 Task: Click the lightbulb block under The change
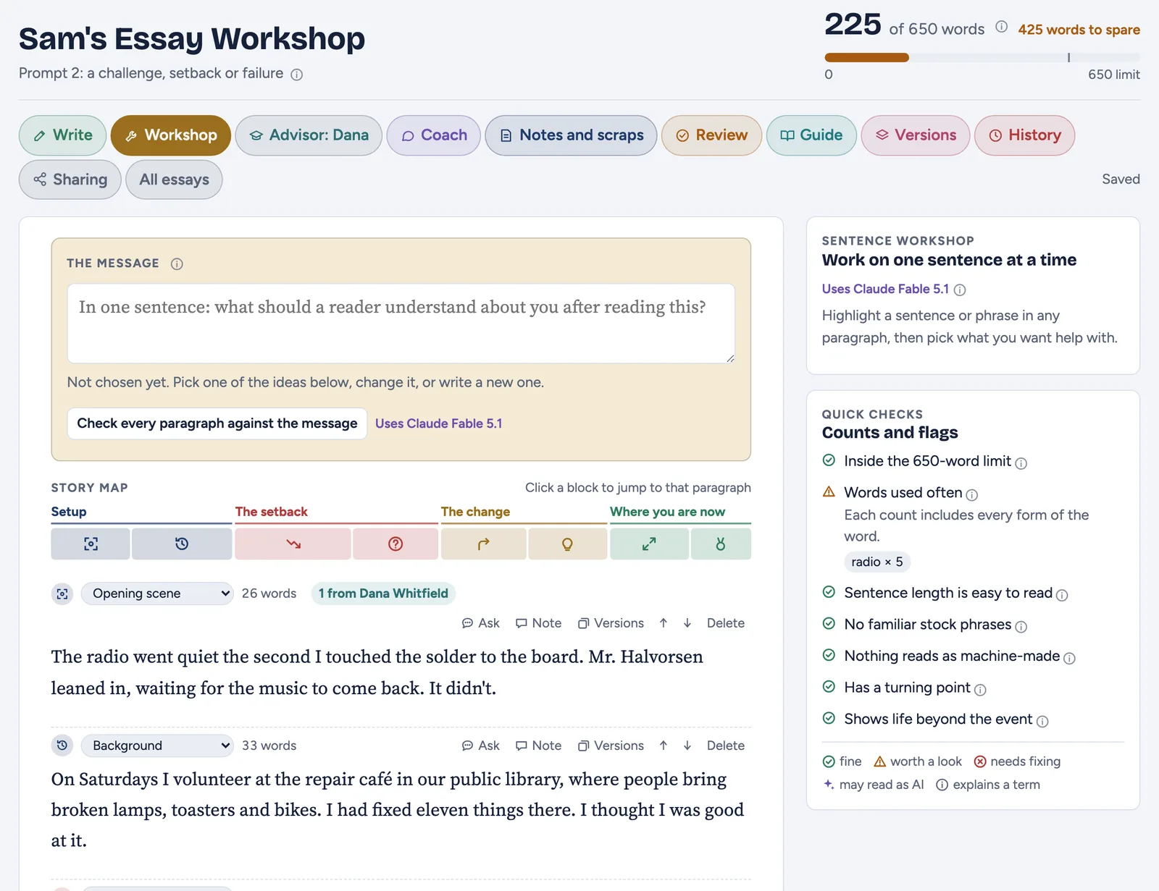[x=567, y=544]
